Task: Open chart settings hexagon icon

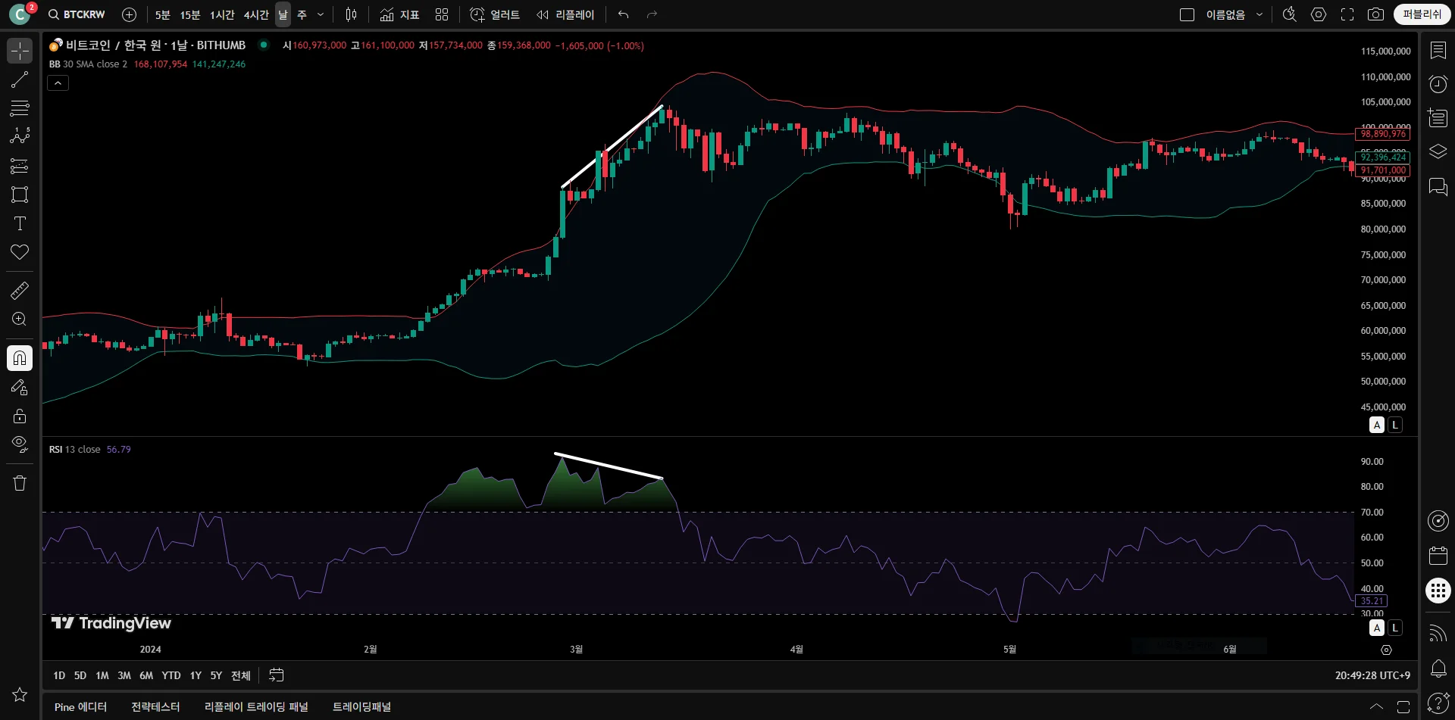Action: tap(1319, 14)
